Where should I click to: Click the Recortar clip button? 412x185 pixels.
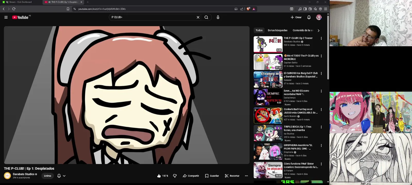tap(232, 176)
